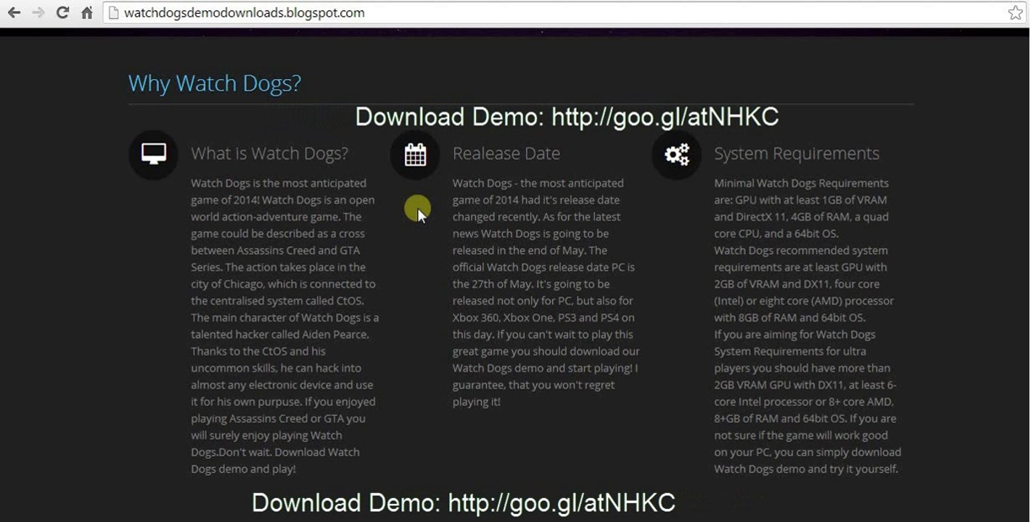Click the line "Minimal Watch Dogs Requirements"
The height and width of the screenshot is (522, 1031).
[x=801, y=183]
